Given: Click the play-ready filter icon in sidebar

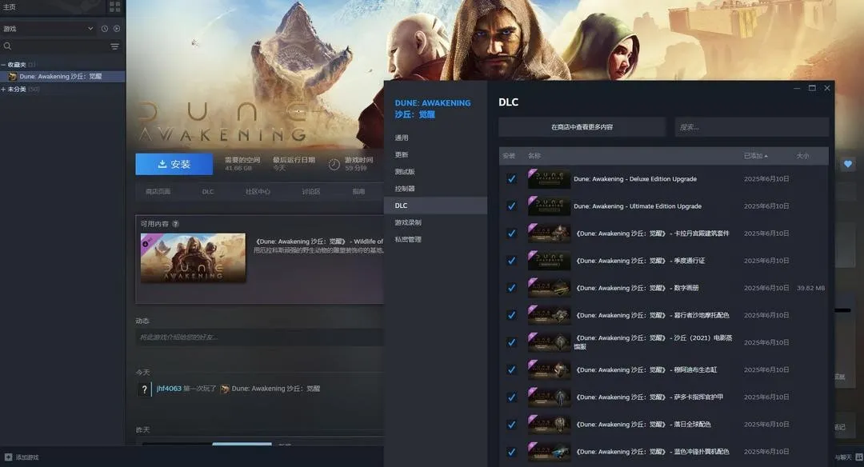Looking at the screenshot, I should [116, 29].
